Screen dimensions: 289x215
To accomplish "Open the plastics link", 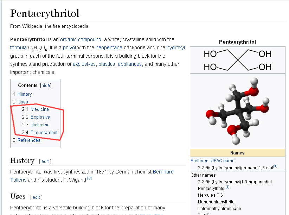I will 107,64.
